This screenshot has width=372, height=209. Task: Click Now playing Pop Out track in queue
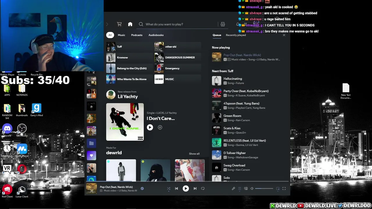pos(250,57)
